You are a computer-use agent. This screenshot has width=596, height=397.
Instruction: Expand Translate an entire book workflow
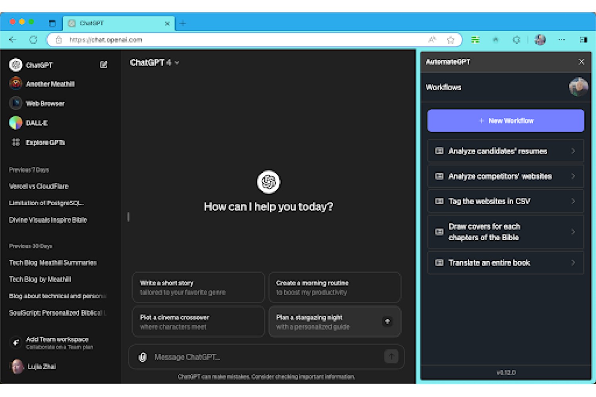505,262
